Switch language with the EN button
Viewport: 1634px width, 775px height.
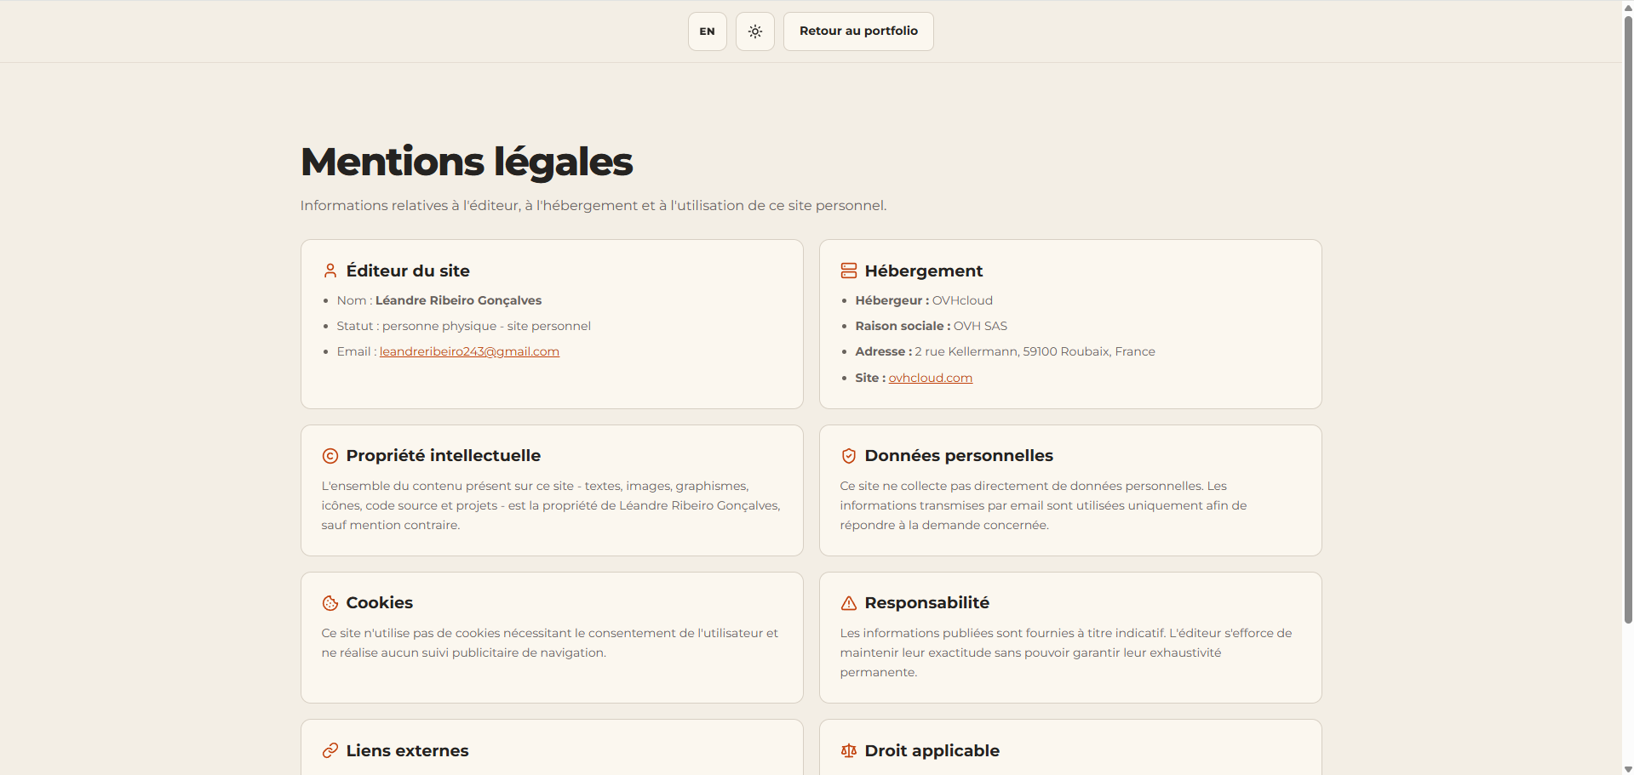(707, 31)
